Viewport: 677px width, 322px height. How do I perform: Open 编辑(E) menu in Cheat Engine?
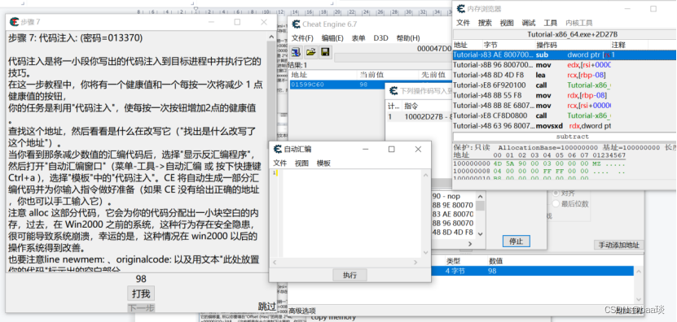point(333,38)
